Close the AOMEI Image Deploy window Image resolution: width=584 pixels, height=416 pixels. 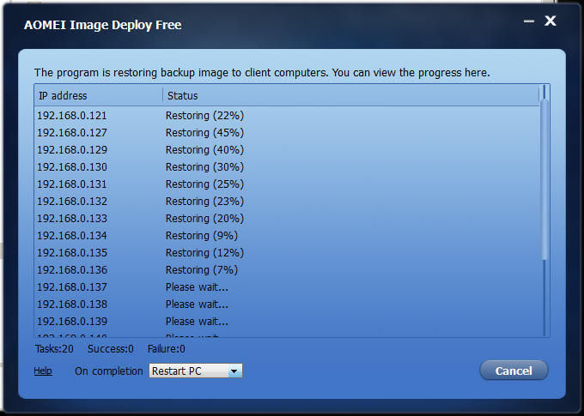[x=551, y=21]
